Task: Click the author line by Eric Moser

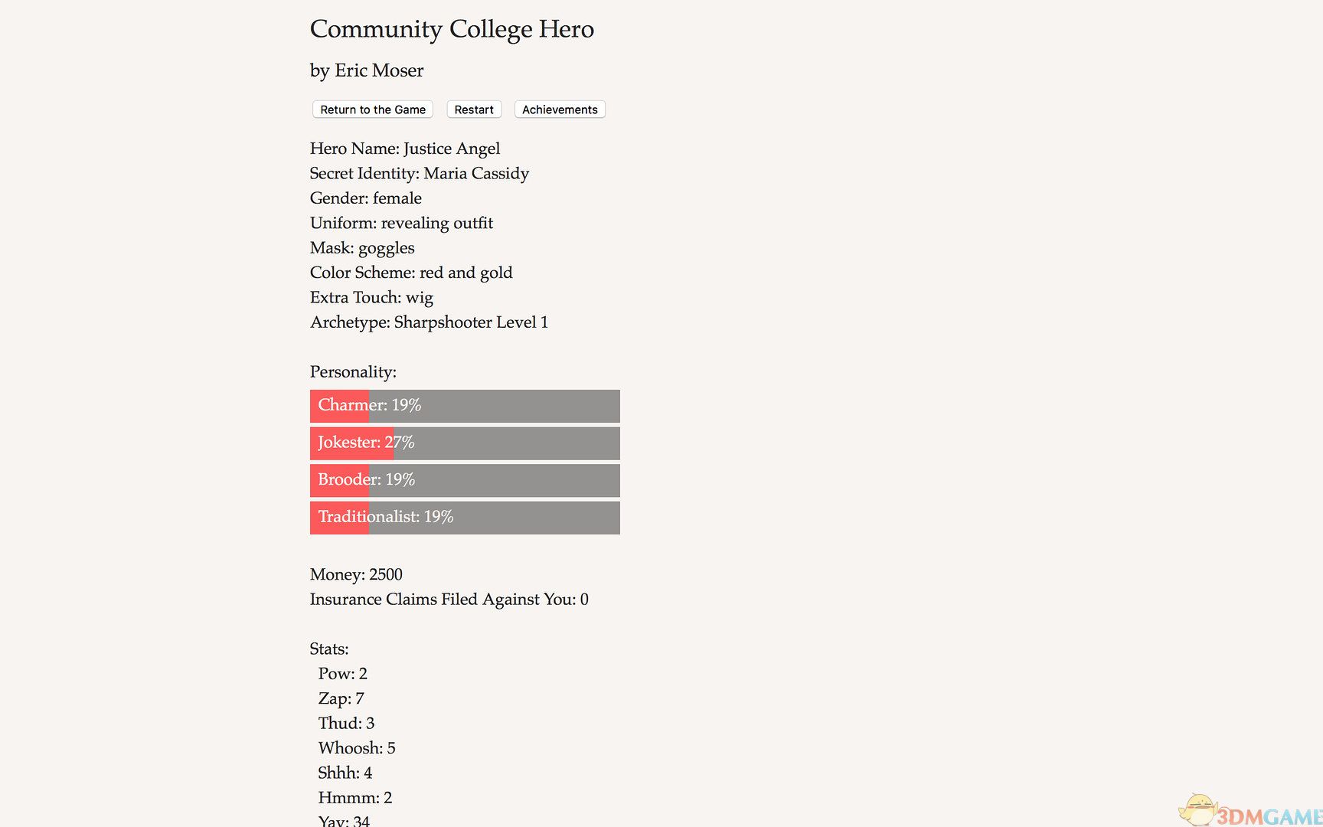Action: point(367,70)
